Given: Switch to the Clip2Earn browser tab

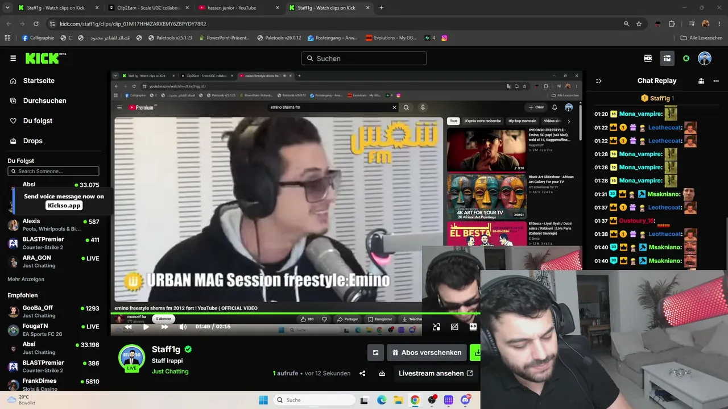Looking at the screenshot, I should tap(149, 8).
